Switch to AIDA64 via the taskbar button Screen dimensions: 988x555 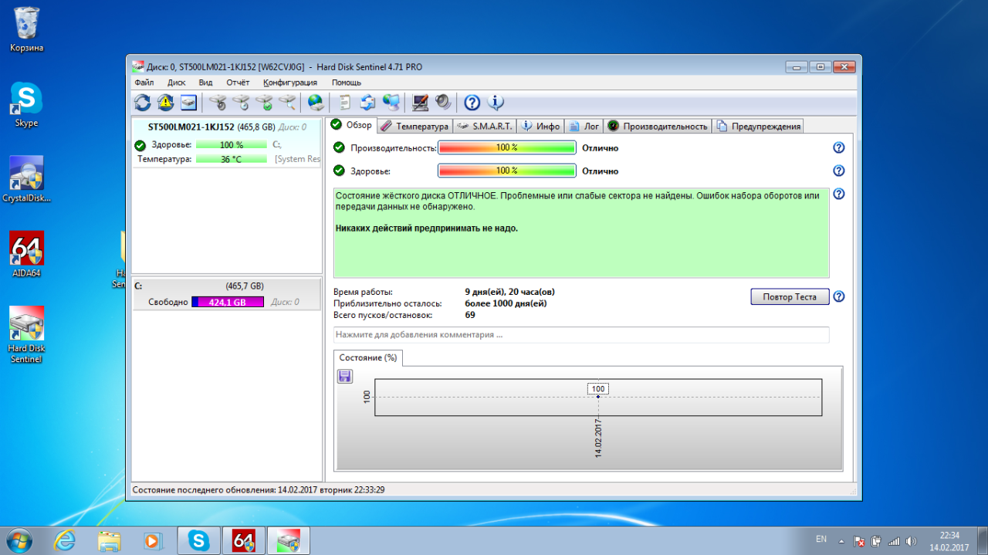[243, 540]
